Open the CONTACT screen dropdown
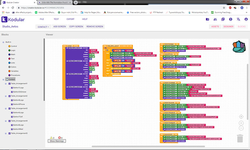The image size is (250, 150). pos(43,27)
